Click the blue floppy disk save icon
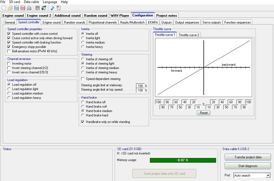274x181 pixels. [x=16, y=8]
